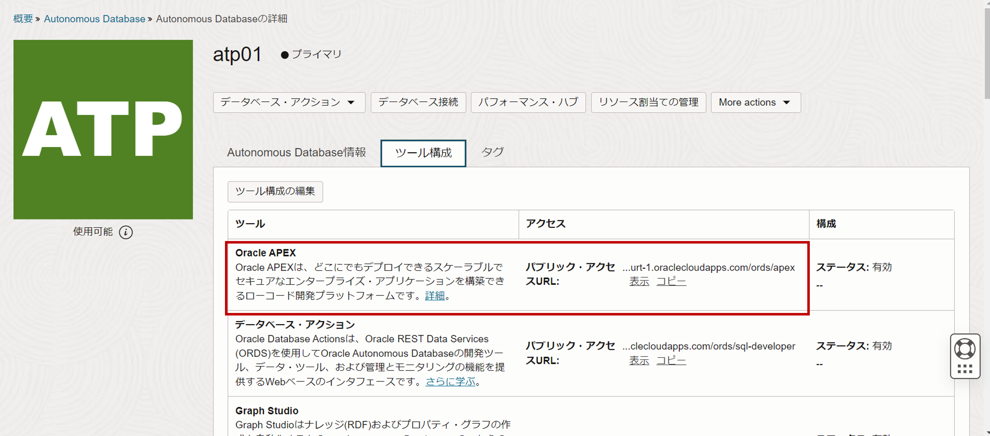The width and height of the screenshot is (990, 436).
Task: Click the grid dots below the help icon
Action: coord(965,369)
